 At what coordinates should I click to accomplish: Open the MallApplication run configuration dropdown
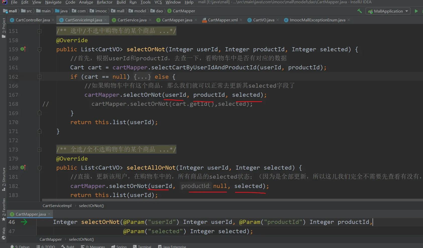click(388, 11)
